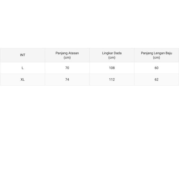
Task: Click the value 62 in the table
Action: click(157, 79)
